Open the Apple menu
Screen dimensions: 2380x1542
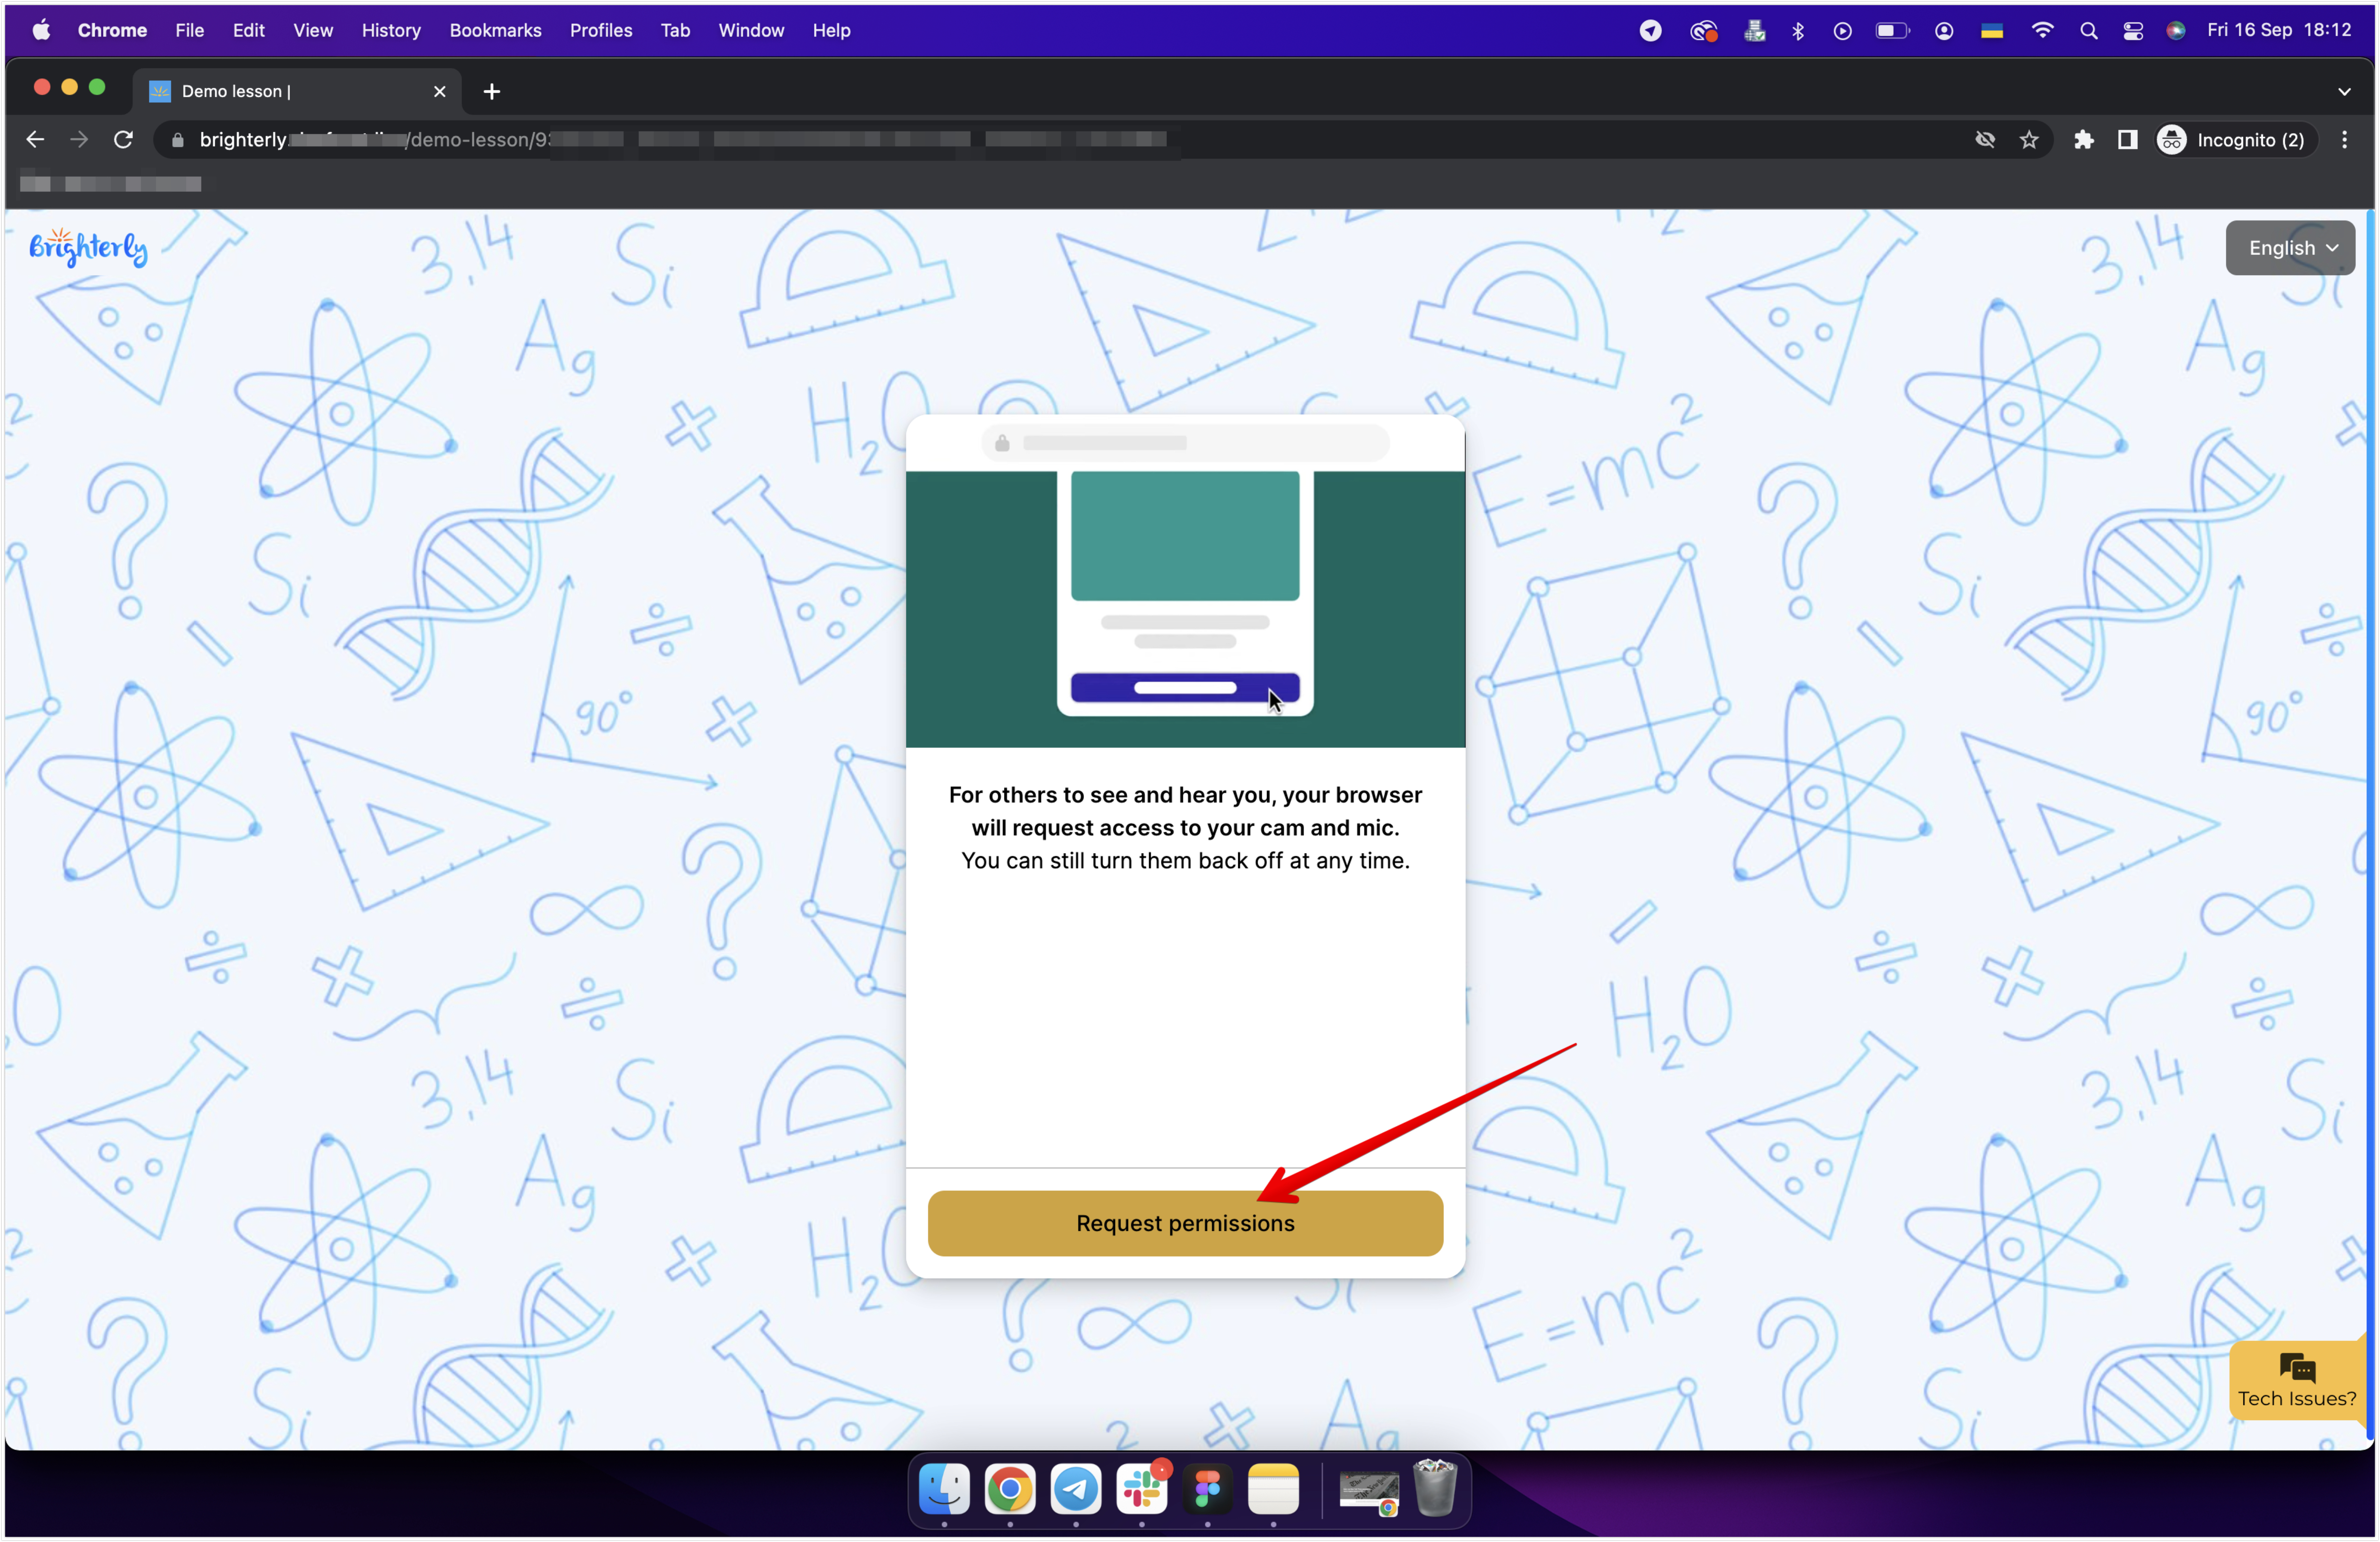tap(41, 31)
